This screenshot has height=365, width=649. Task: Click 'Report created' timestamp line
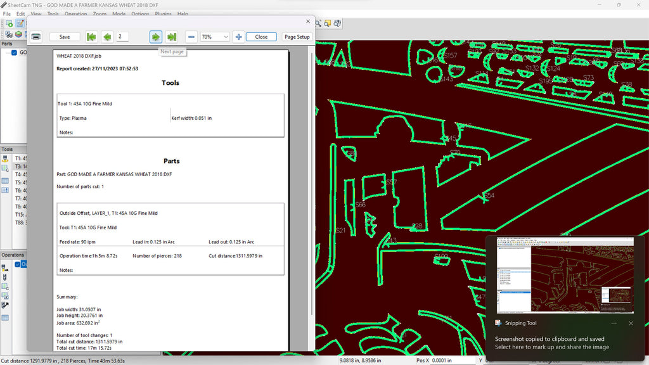pyautogui.click(x=97, y=68)
